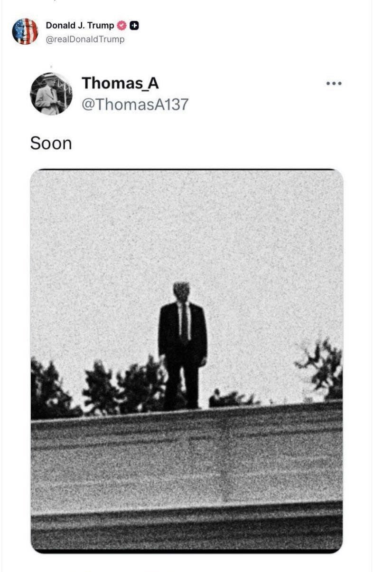Click the suited figure's torso in photo
The image size is (373, 572).
[x=183, y=331]
